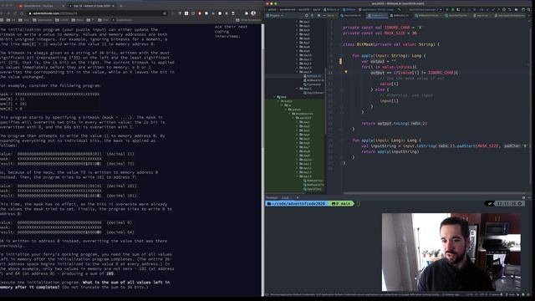Add a new terminal session with plus
This screenshot has height=301, width=535.
point(298,197)
